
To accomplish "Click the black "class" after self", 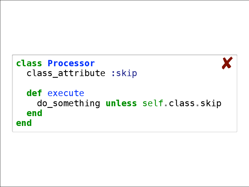I will click(181, 103).
